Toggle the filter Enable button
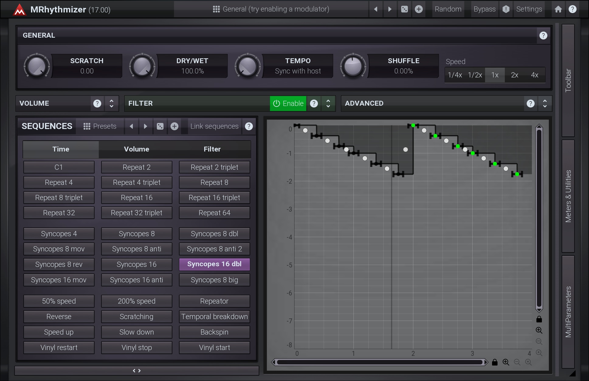The height and width of the screenshot is (381, 589). (288, 104)
